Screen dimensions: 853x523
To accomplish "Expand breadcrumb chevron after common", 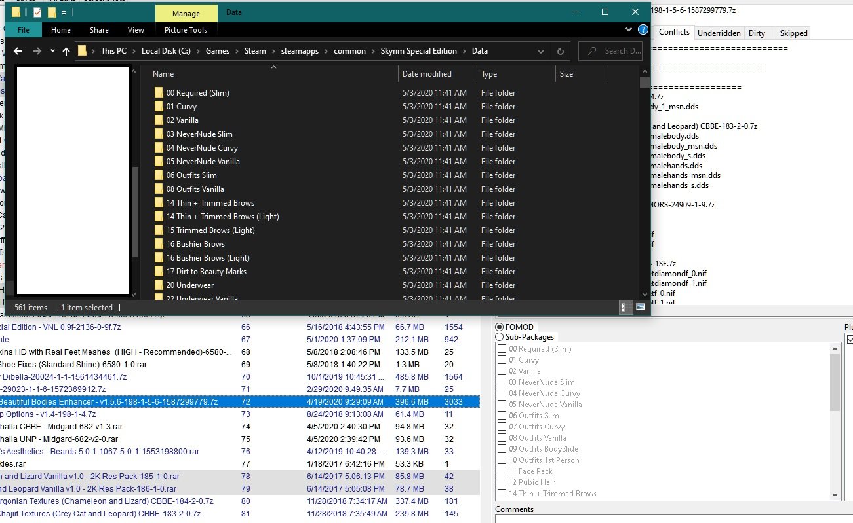I will 373,51.
